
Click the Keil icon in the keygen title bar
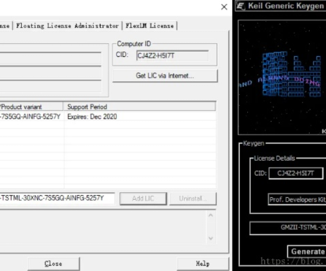pyautogui.click(x=241, y=7)
